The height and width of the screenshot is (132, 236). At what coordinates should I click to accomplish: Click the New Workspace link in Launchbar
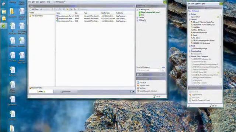pos(194,11)
